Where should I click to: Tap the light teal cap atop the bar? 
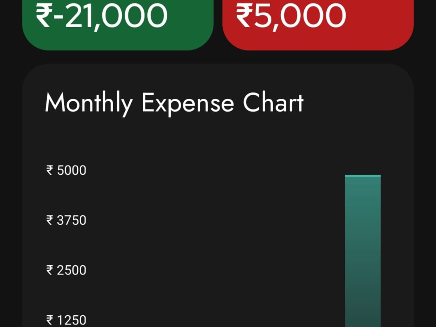pos(363,176)
